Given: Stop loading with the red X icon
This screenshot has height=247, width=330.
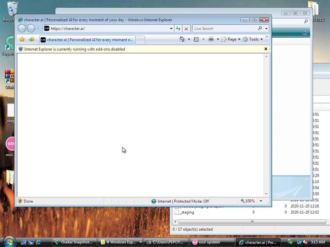Looking at the screenshot, I should (186, 29).
